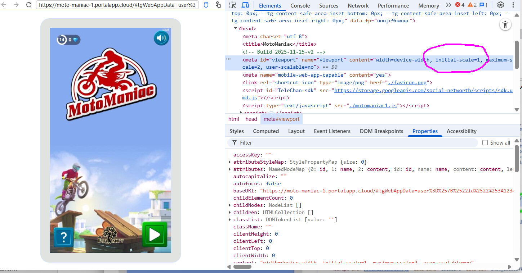This screenshot has height=273, width=522.
Task: Toggle the device toolbar icon
Action: [245, 5]
